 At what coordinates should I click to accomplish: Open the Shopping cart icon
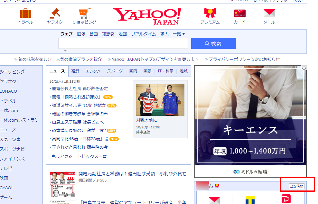point(84,13)
